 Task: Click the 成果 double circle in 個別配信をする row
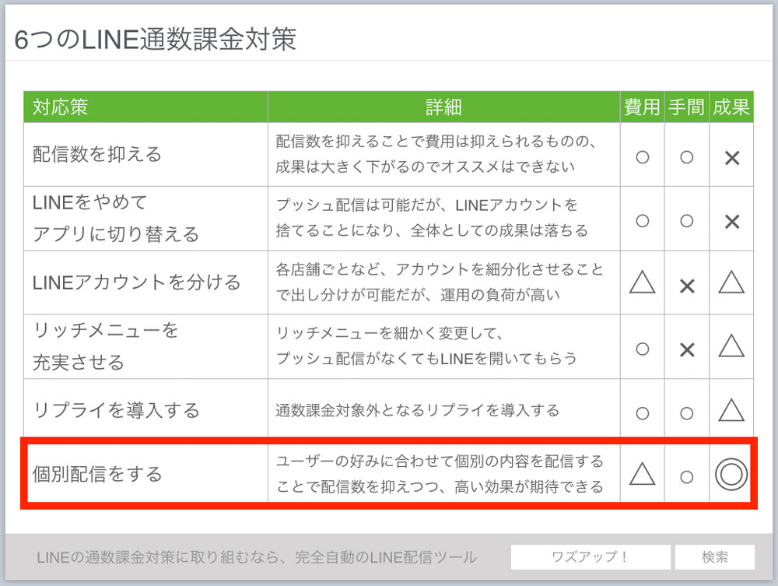[x=731, y=475]
